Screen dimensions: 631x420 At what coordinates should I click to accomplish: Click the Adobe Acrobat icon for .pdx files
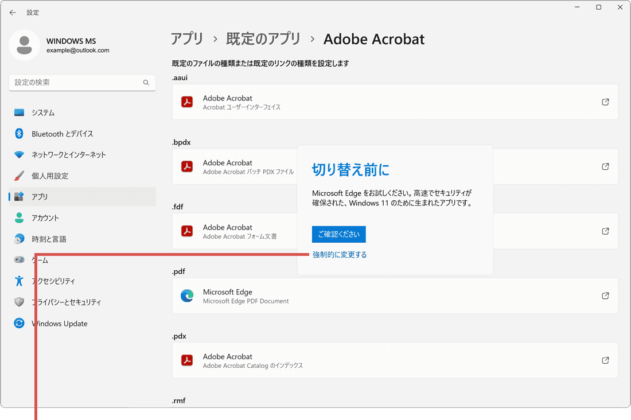187,360
